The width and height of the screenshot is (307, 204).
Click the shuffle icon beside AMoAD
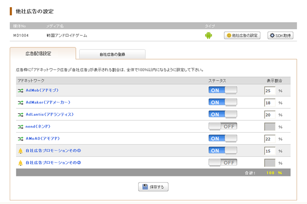pos(20,138)
